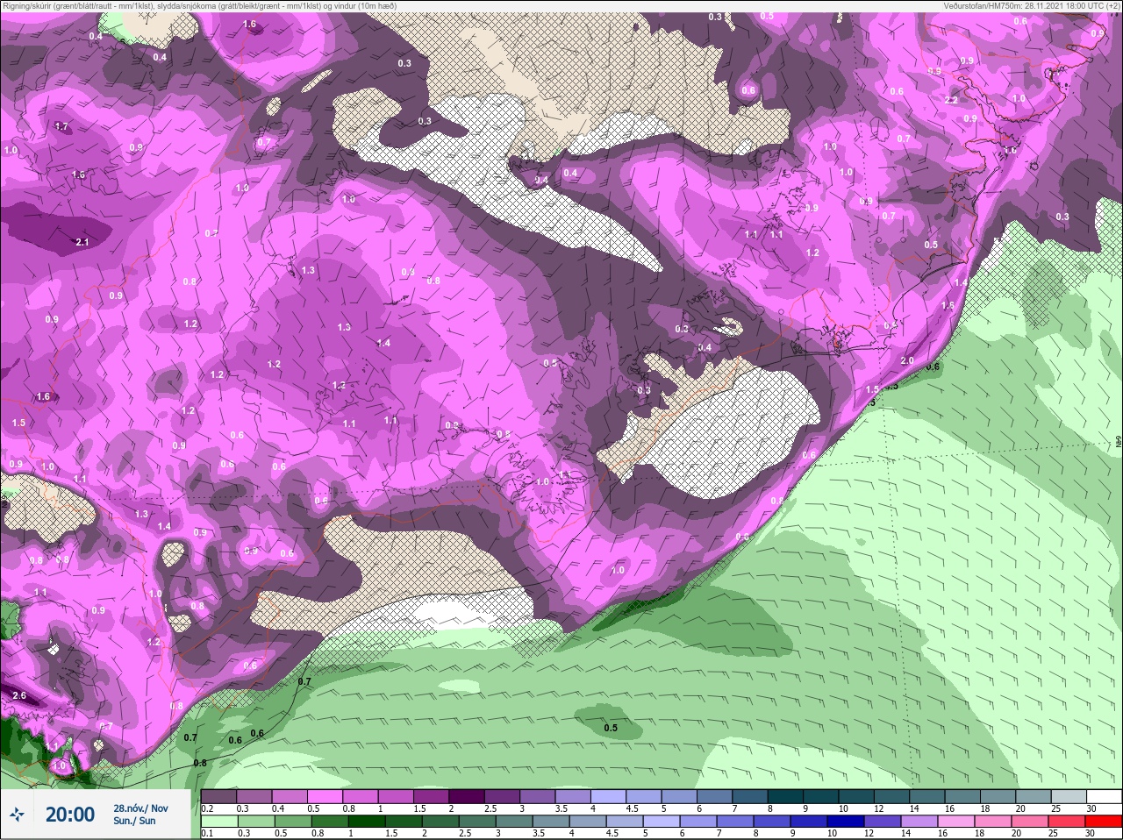
Task: Click the map title starting 'Rigning/skúrir'
Action: pos(199,5)
